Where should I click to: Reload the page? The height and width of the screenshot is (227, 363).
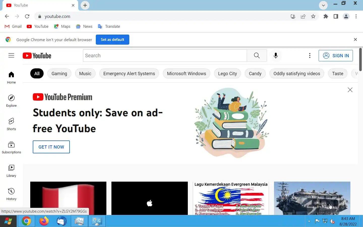pos(27,16)
